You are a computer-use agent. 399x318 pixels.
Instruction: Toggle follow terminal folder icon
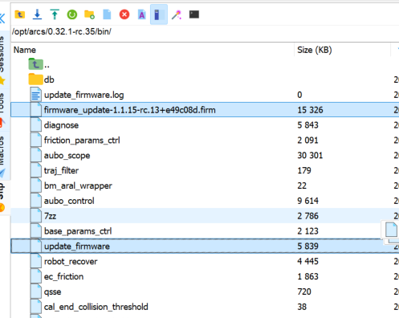click(159, 14)
